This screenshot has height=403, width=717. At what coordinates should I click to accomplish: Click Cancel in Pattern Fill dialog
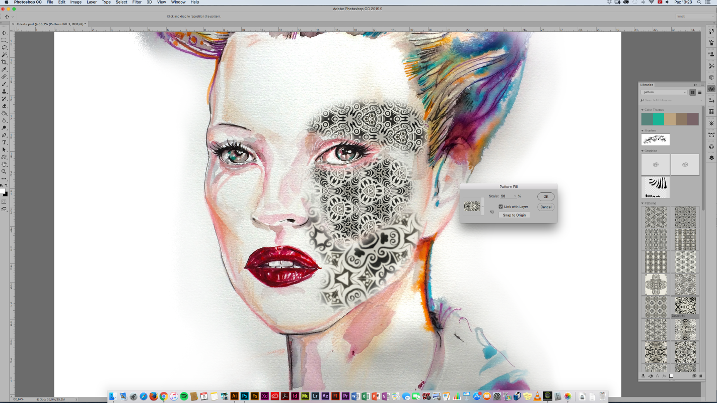point(546,207)
